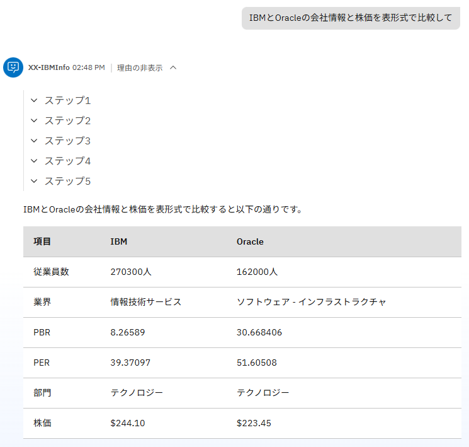Click the 項目 column header
This screenshot has height=447, width=469.
coord(42,241)
